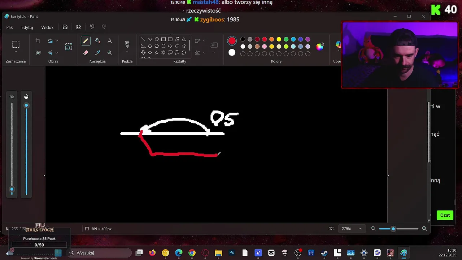Open the Edit colors wheel
The width and height of the screenshot is (462, 260).
tap(320, 46)
